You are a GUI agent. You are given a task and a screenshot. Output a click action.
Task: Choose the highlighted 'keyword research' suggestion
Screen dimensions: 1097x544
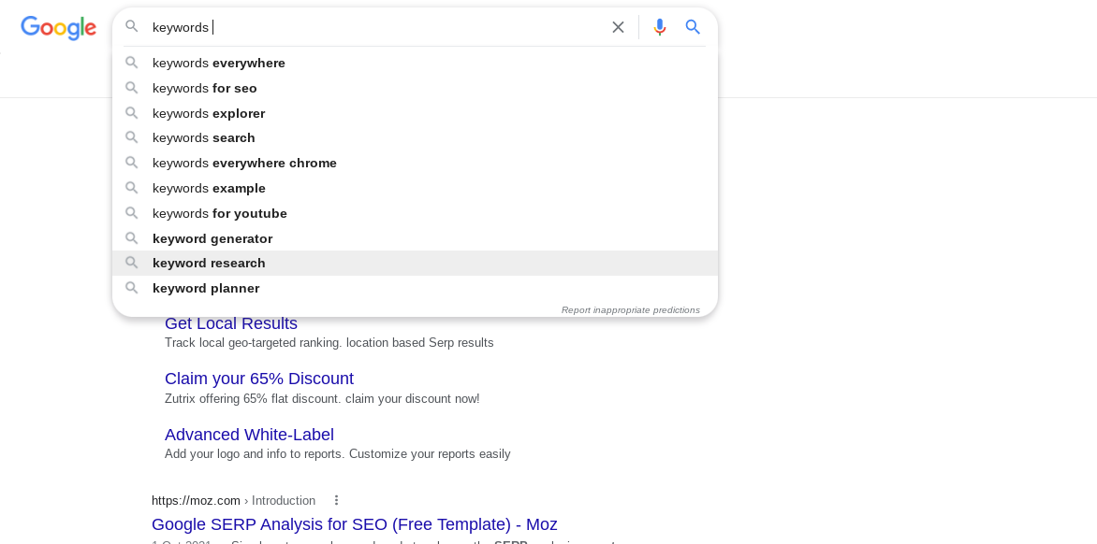coord(415,264)
